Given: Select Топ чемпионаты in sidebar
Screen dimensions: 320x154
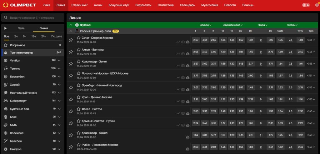Looking at the screenshot, I should 32,52.
